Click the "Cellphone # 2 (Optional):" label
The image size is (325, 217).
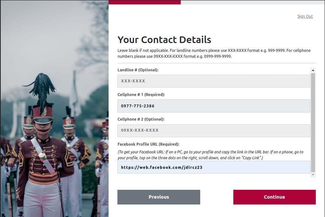(x=141, y=119)
